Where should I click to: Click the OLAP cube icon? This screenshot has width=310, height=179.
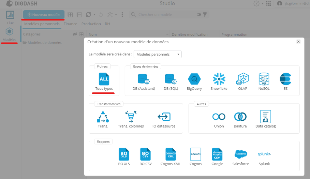point(243,79)
